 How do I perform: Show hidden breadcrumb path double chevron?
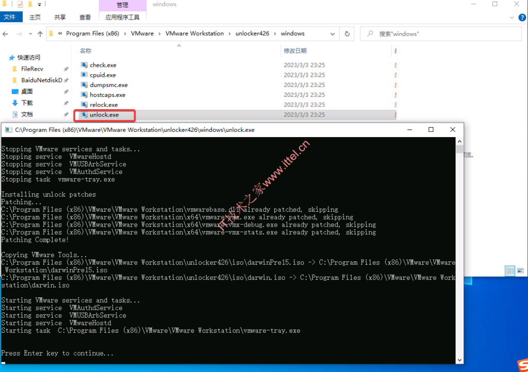coord(60,33)
